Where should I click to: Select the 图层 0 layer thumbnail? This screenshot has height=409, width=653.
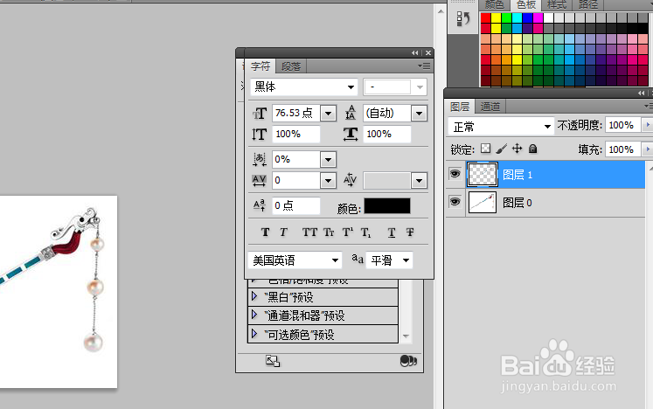click(x=483, y=203)
